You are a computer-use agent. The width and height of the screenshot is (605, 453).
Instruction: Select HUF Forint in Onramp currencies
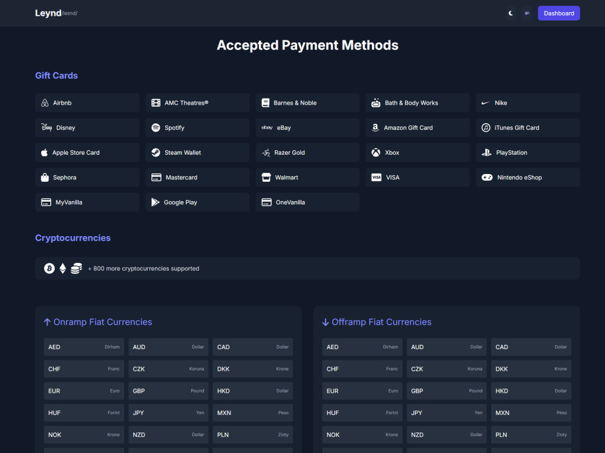(83, 413)
